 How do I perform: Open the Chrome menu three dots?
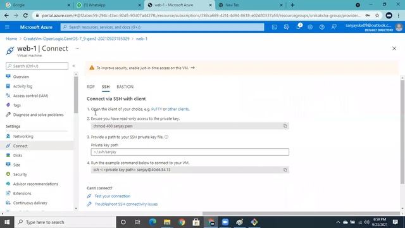pos(399,15)
